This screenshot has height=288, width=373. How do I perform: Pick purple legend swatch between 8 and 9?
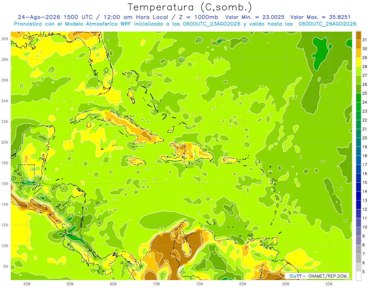[x=358, y=241]
